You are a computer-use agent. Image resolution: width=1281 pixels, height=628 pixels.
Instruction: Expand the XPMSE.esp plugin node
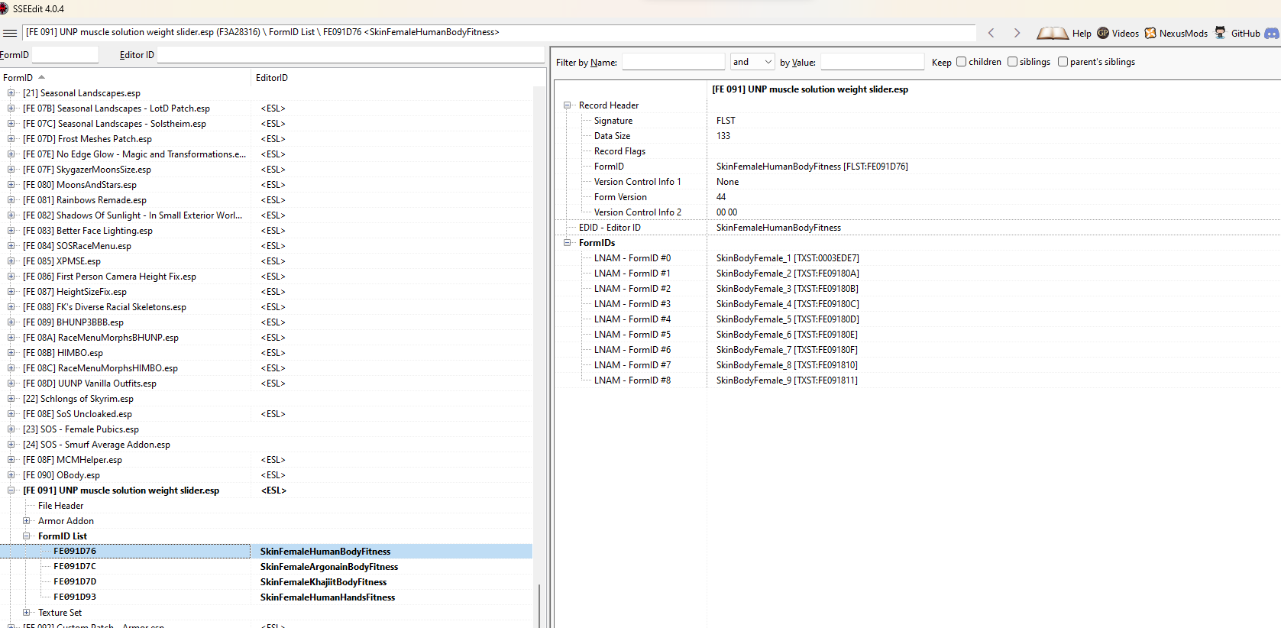pyautogui.click(x=11, y=261)
